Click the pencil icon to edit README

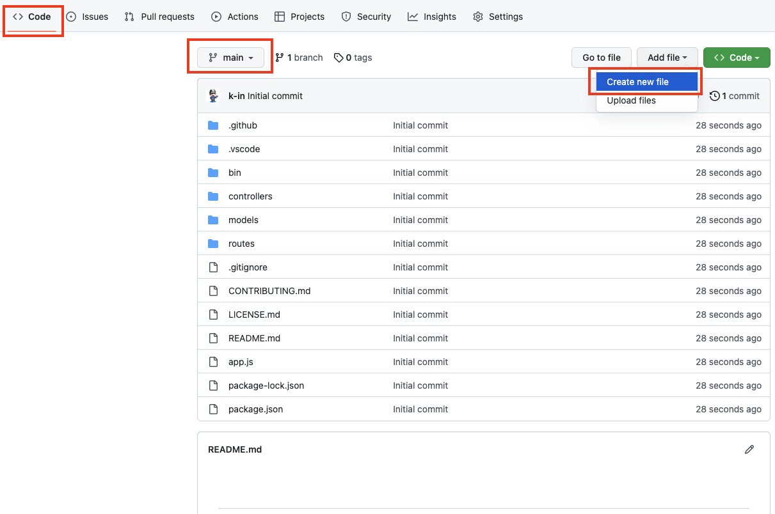coord(749,449)
